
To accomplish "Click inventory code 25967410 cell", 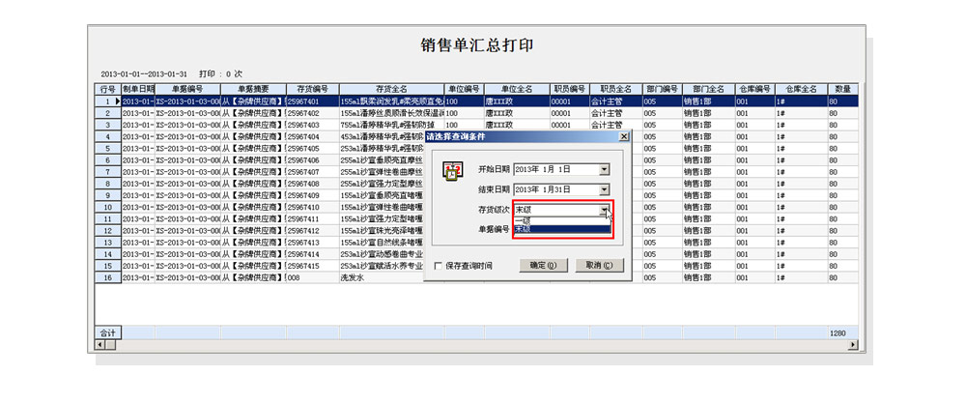I will tap(312, 207).
